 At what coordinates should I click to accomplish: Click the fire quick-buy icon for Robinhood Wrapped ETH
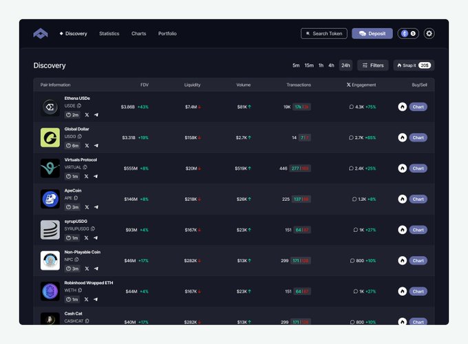pos(403,291)
